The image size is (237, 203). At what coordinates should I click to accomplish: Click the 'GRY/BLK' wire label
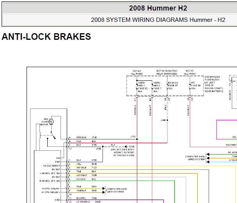82,167
